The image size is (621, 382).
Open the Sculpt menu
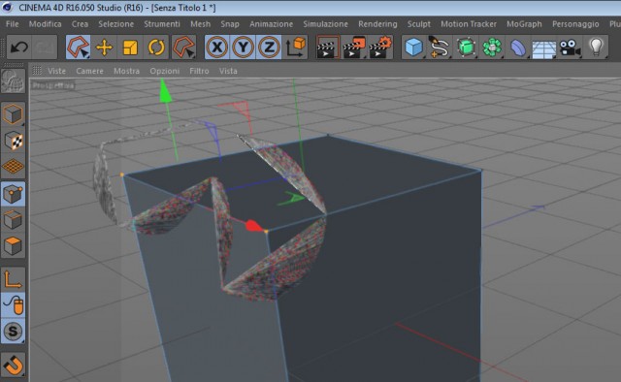coord(419,24)
